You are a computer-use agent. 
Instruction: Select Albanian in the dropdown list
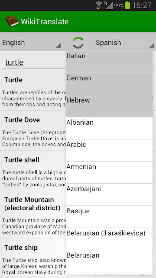tap(109, 128)
